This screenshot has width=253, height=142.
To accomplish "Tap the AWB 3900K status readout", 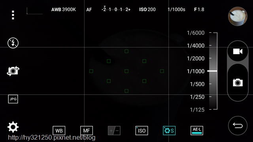I will click(x=64, y=9).
